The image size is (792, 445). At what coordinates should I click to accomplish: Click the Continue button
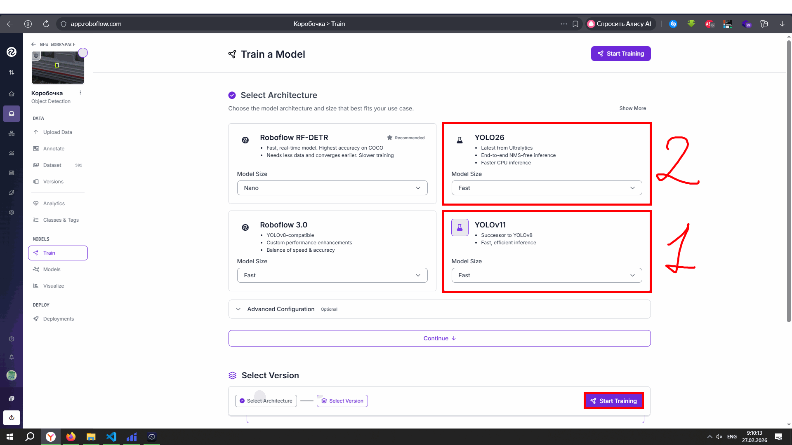point(439,338)
